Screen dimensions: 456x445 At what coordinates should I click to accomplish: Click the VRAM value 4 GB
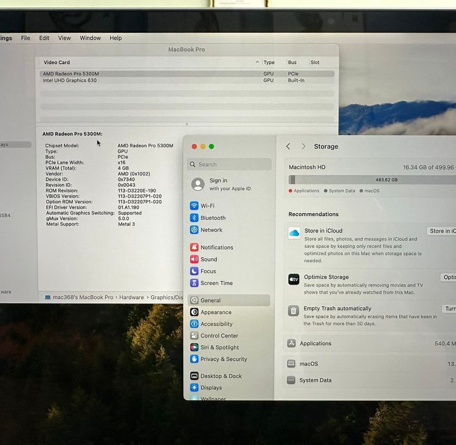(123, 168)
